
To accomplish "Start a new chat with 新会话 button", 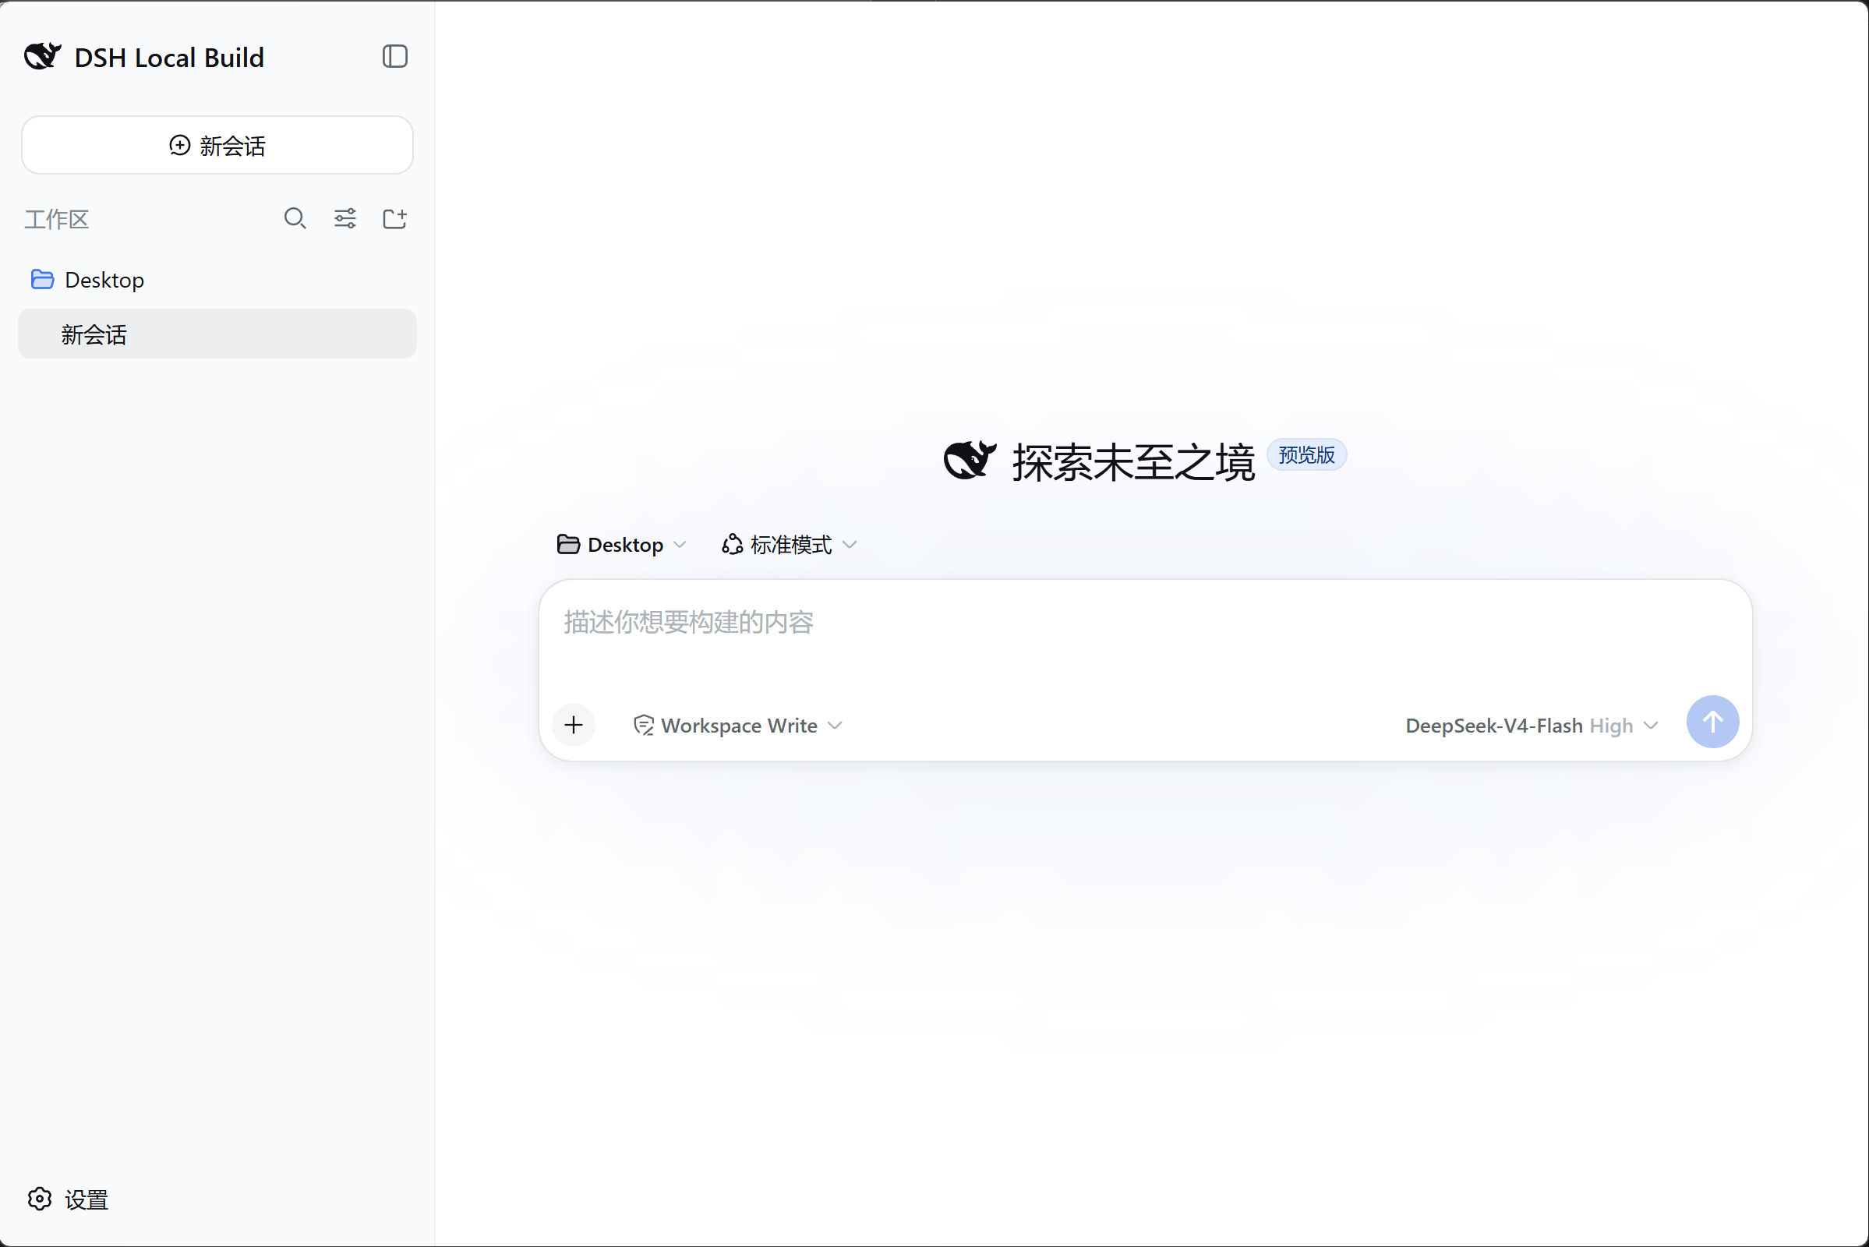I will tap(217, 146).
